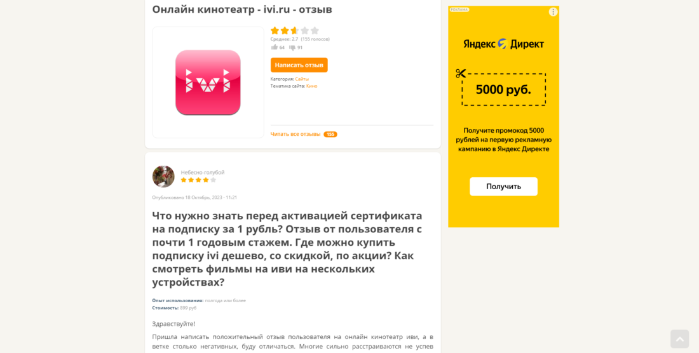699x353 pixels.
Task: Open the Кино site theme link
Action: pos(311,86)
